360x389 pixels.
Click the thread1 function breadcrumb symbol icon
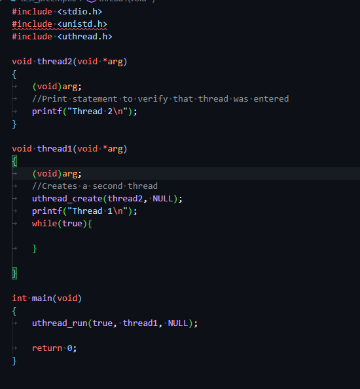(92, 1)
